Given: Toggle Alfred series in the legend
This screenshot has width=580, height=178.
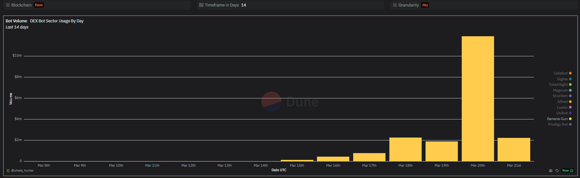Looking at the screenshot, I should click(x=564, y=102).
